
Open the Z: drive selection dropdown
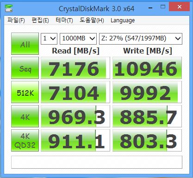pyautogui.click(x=141, y=39)
